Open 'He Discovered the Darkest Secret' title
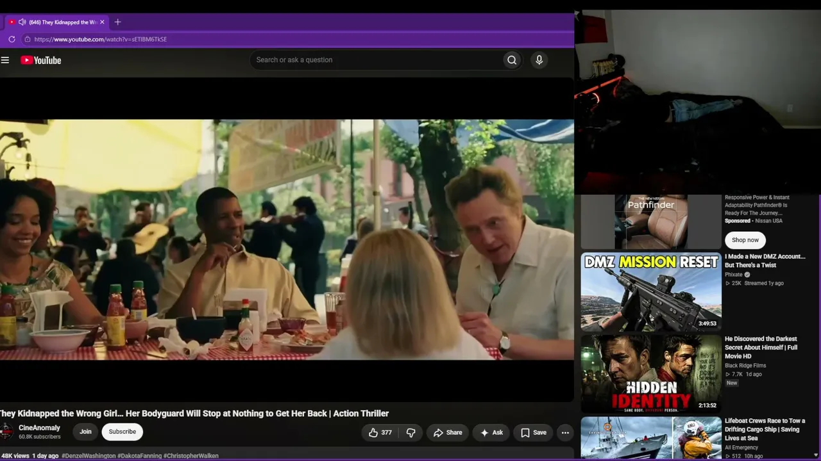This screenshot has width=821, height=461. (x=761, y=347)
